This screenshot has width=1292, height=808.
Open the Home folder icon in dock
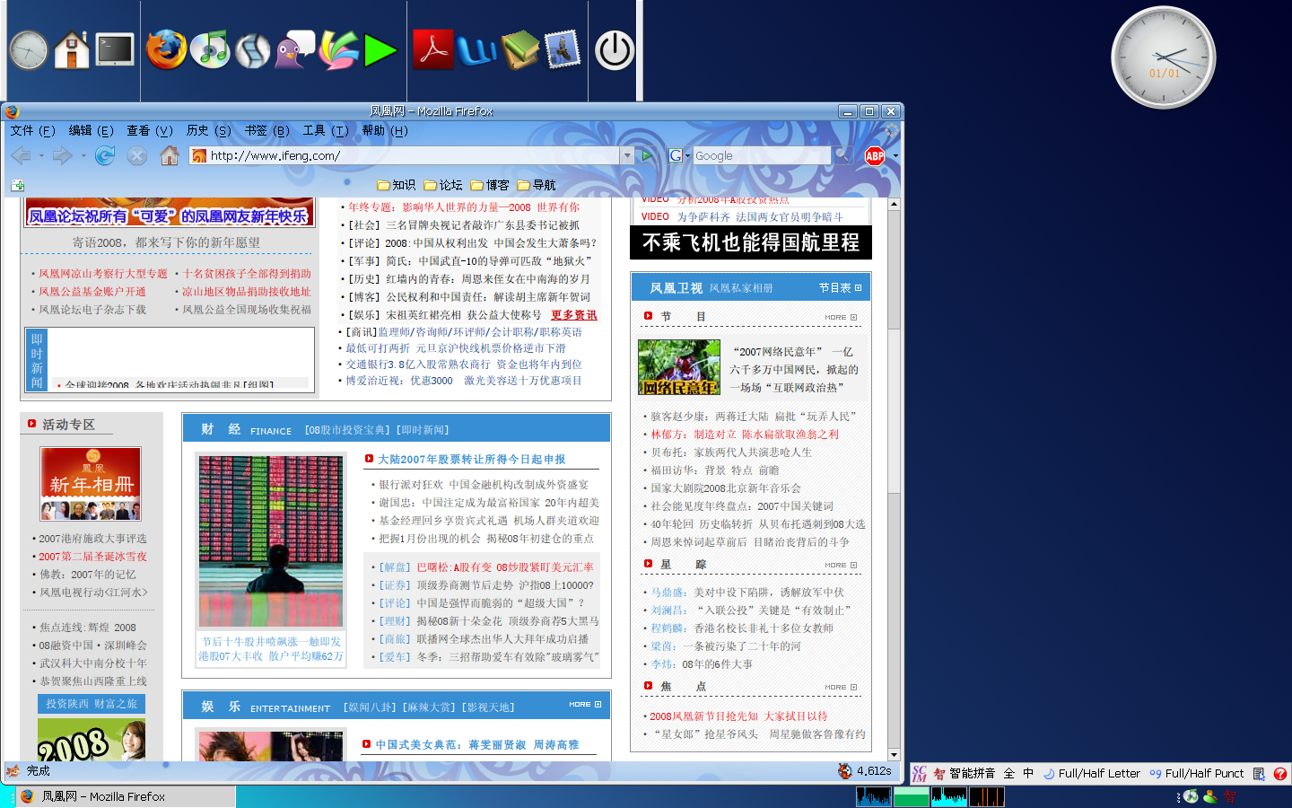[x=72, y=49]
